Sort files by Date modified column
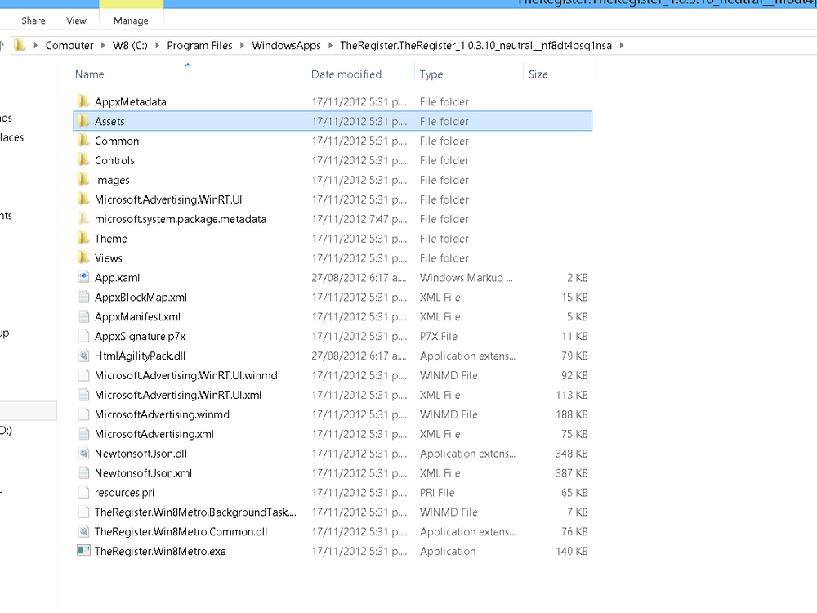The image size is (817, 613). click(x=346, y=74)
